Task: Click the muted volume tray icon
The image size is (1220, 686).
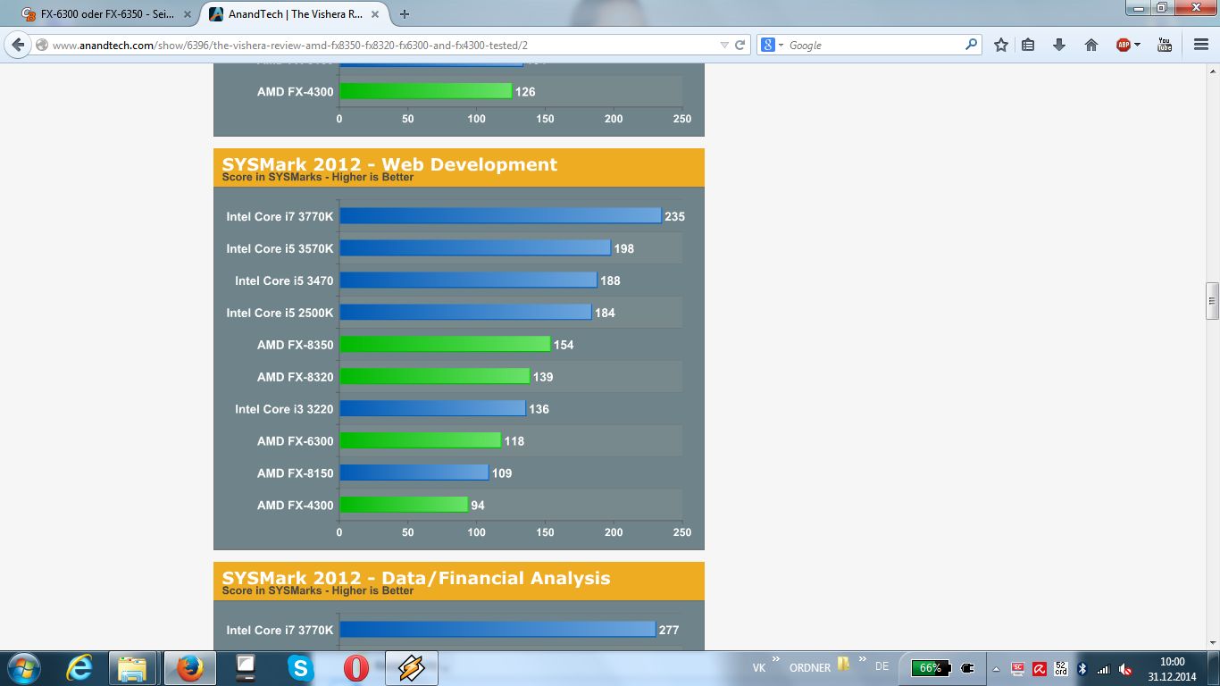Action: click(x=1126, y=669)
